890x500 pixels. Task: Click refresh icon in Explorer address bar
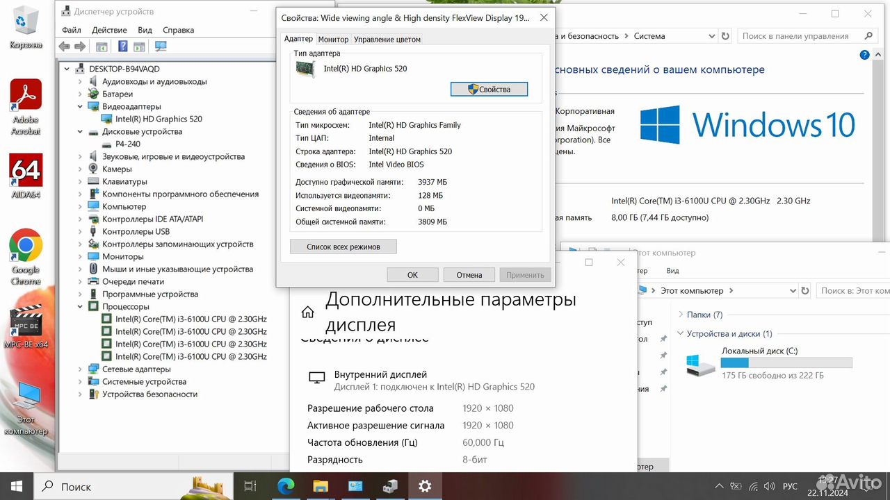click(x=804, y=291)
